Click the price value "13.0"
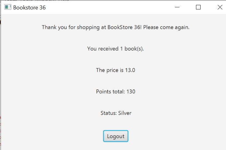 pyautogui.click(x=130, y=70)
